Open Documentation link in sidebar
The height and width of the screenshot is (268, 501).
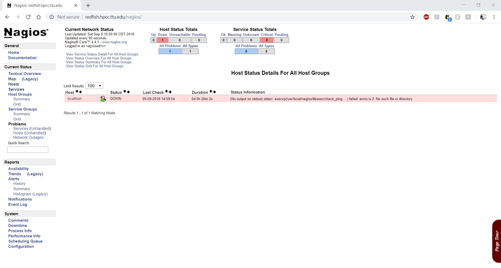[x=22, y=58]
